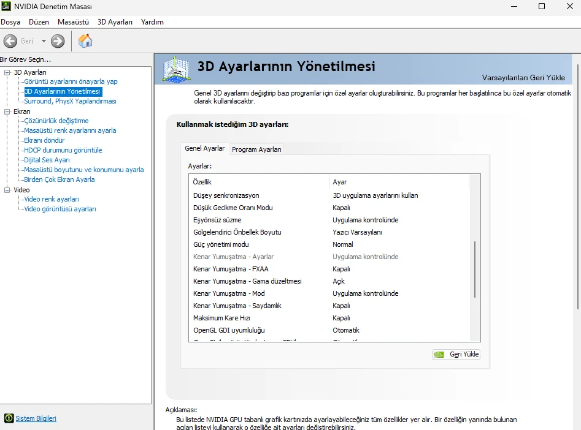The image size is (581, 430).
Task: Click the Ayar column header
Action: coord(399,182)
